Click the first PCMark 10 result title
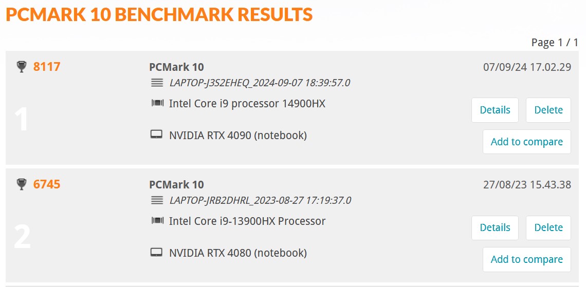The height and width of the screenshot is (287, 586). [176, 67]
